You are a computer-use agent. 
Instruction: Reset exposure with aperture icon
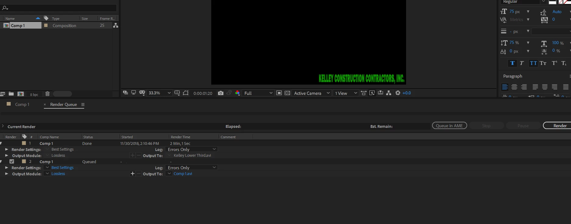tap(398, 93)
